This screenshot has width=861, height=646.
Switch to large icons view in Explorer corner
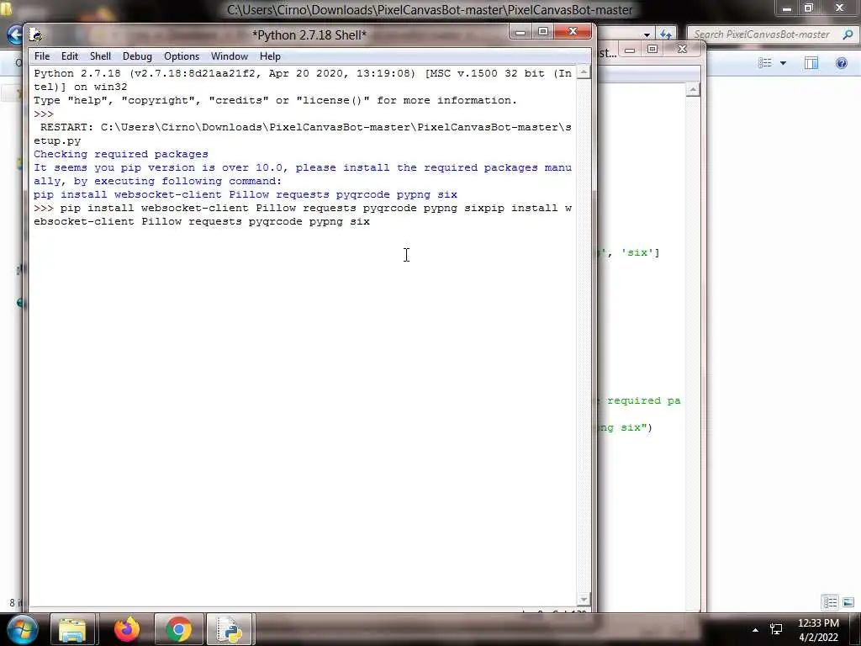[x=848, y=602]
